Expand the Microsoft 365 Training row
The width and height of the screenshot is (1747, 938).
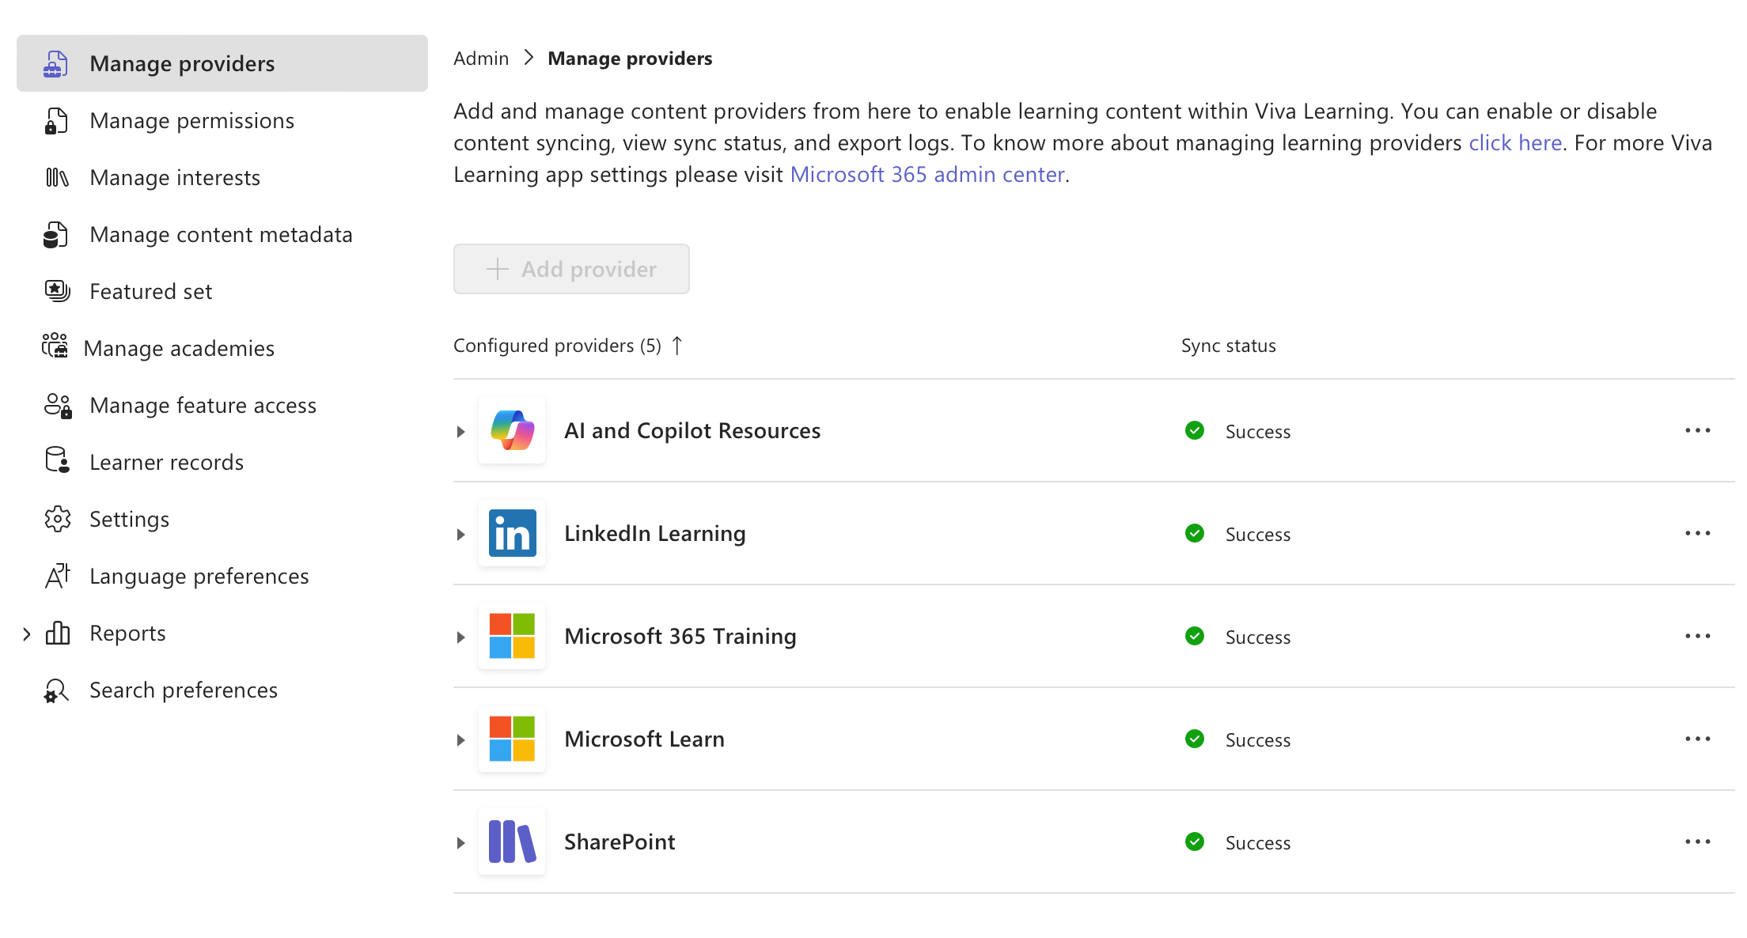[x=461, y=637]
